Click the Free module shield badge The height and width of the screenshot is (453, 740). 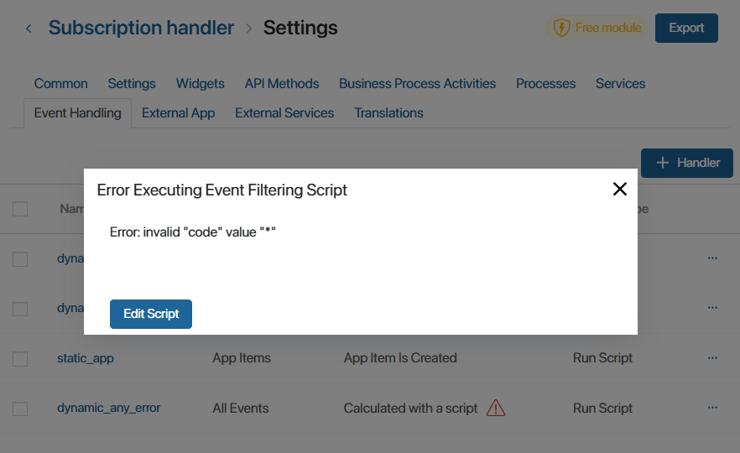(x=596, y=28)
